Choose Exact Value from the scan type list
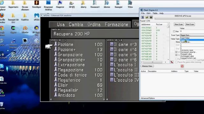Viewport: 204px width, 114px height. click(185, 38)
